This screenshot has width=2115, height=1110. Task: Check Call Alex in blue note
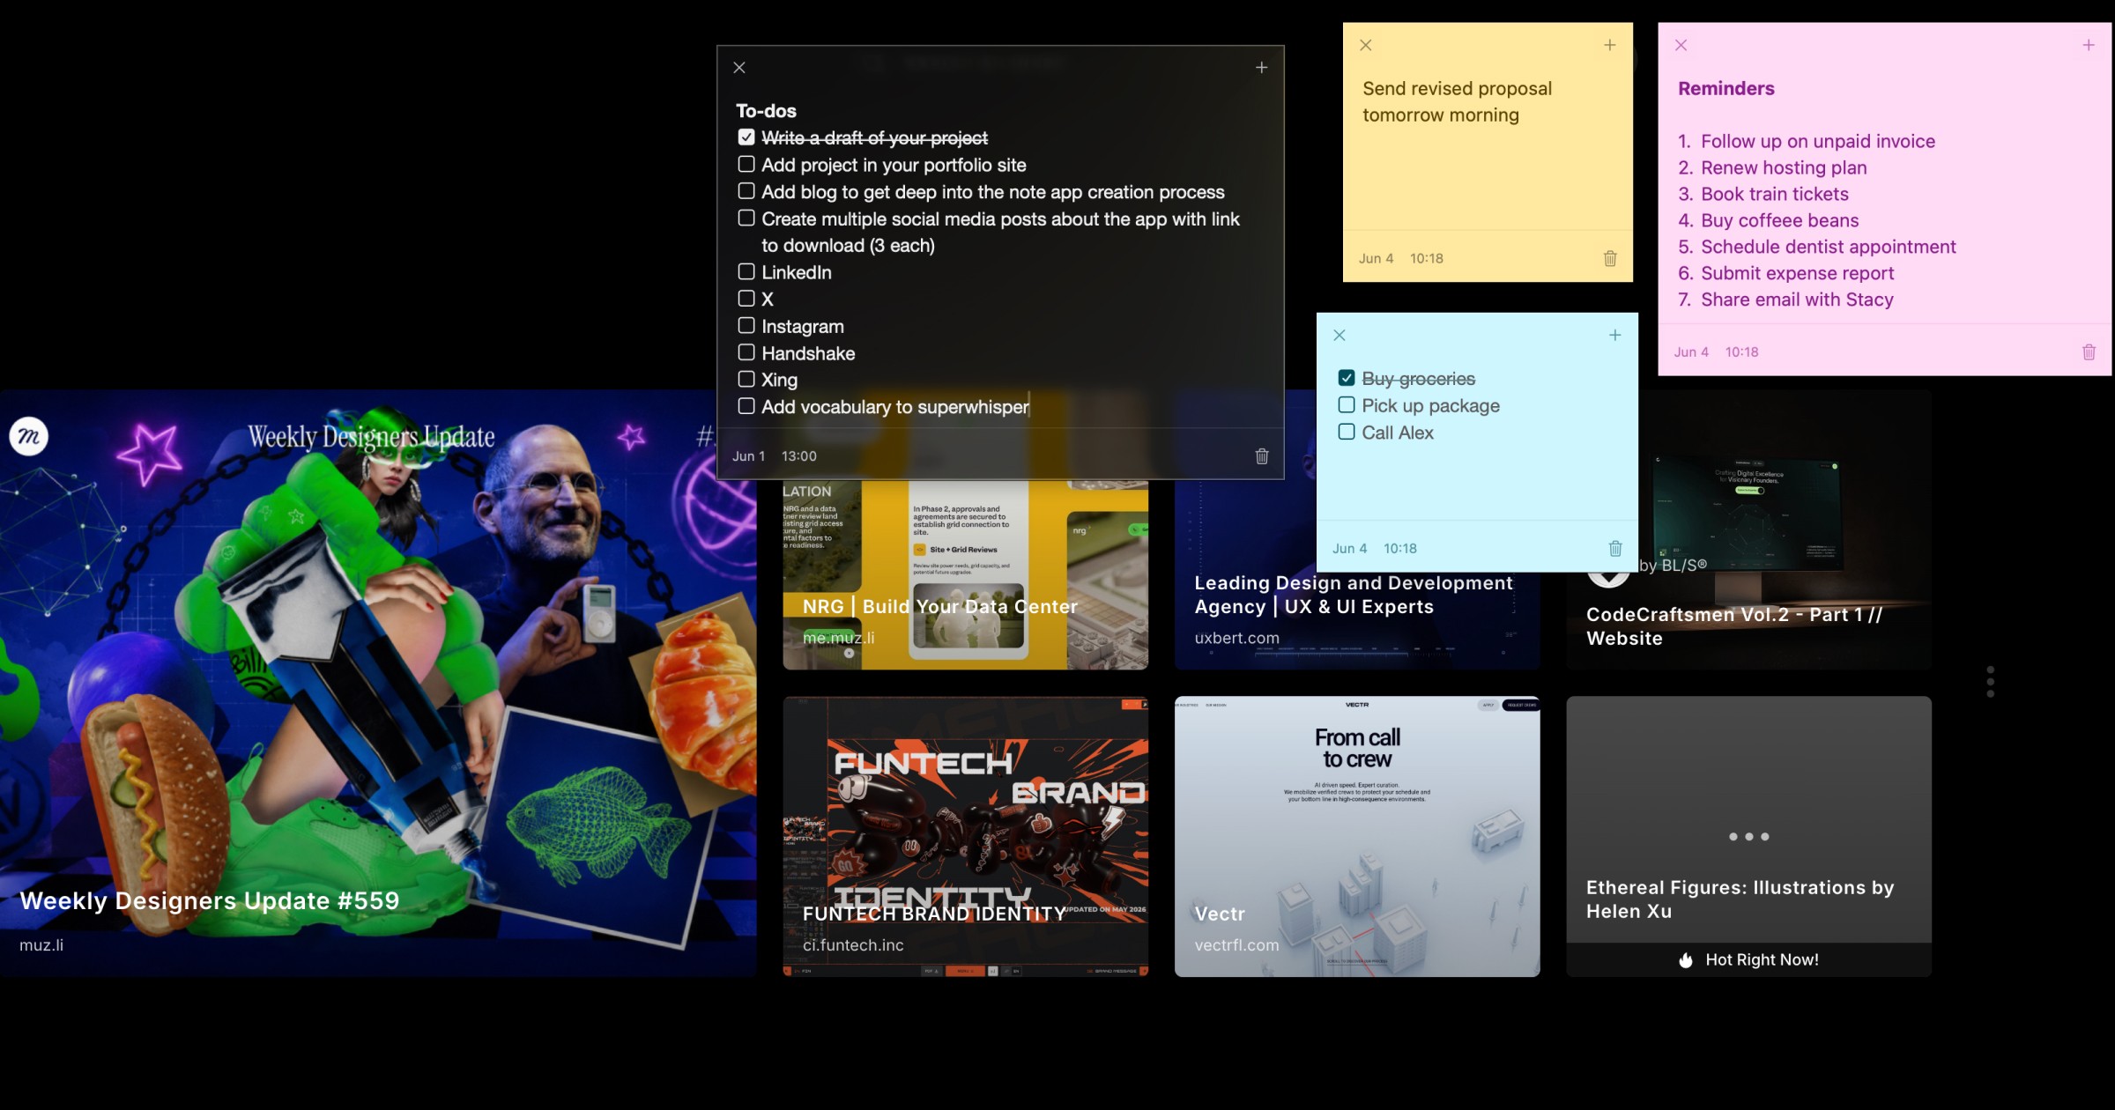point(1347,432)
